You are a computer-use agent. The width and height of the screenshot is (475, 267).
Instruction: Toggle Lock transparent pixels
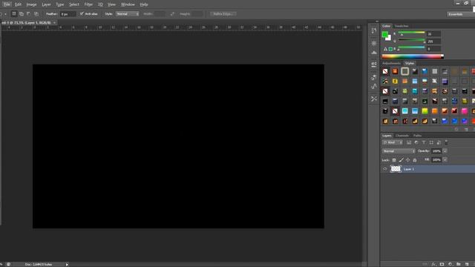point(394,160)
